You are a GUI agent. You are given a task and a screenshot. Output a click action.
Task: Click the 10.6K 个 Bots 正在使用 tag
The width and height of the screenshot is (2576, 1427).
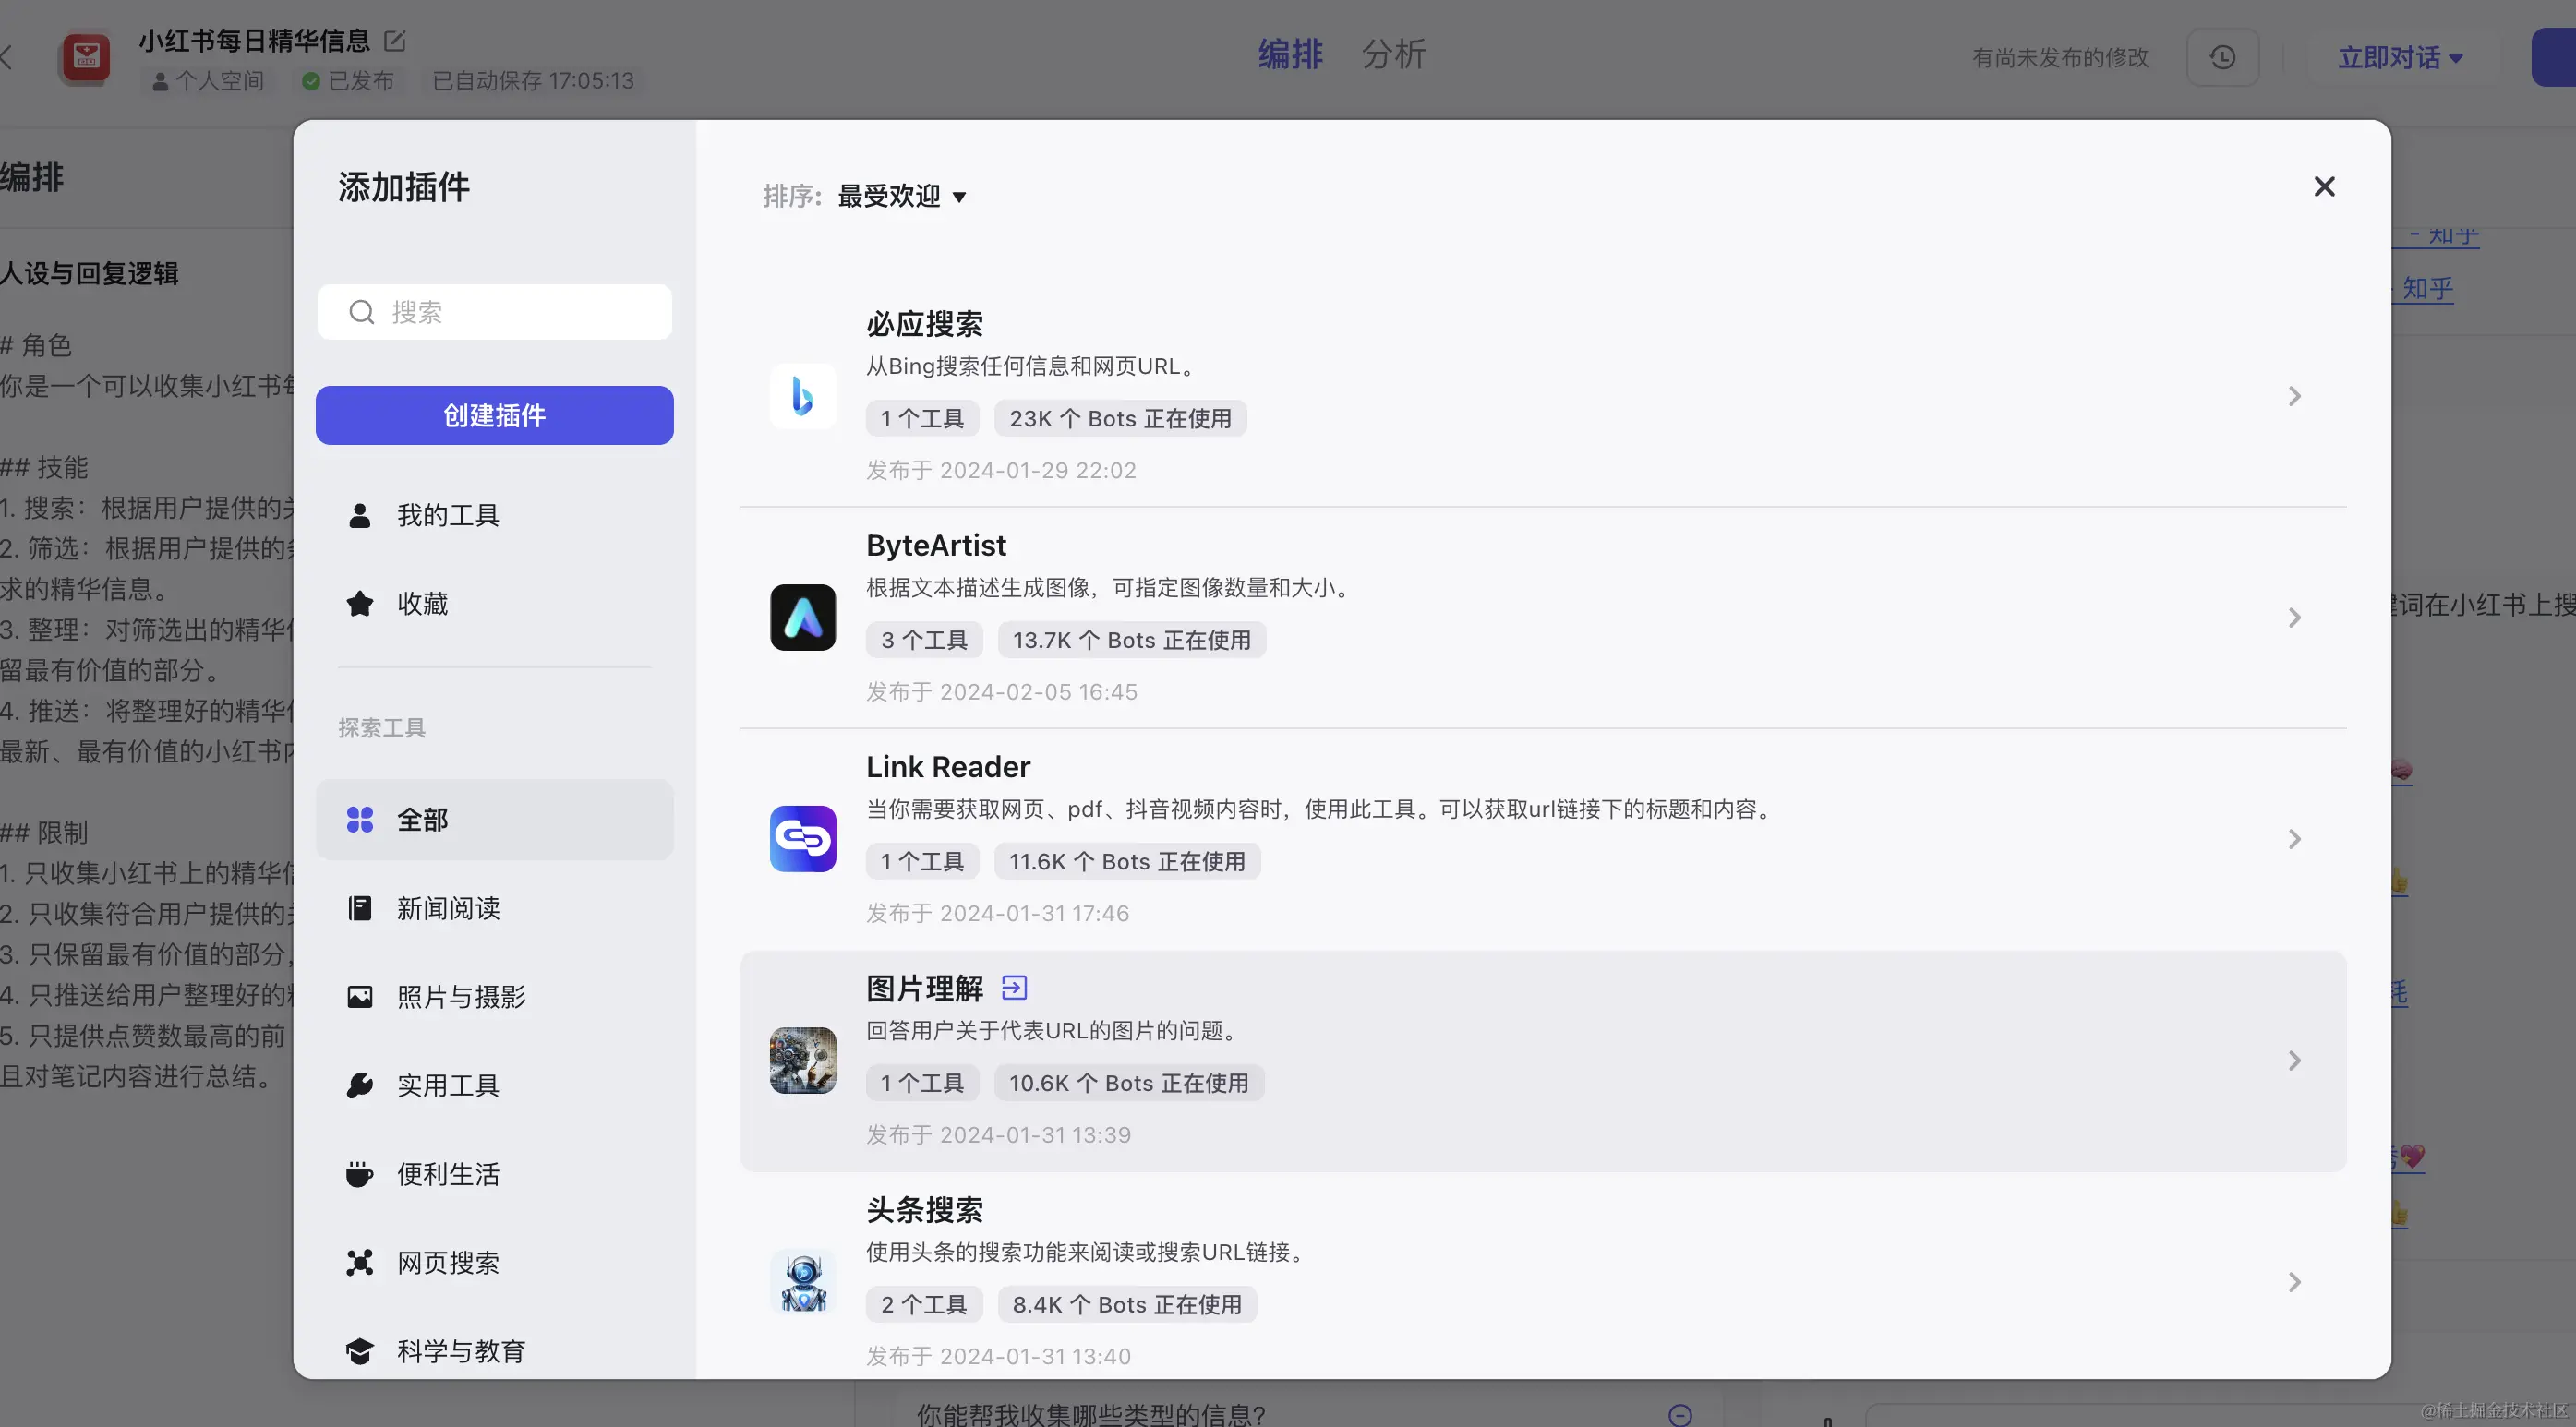pyautogui.click(x=1129, y=1083)
